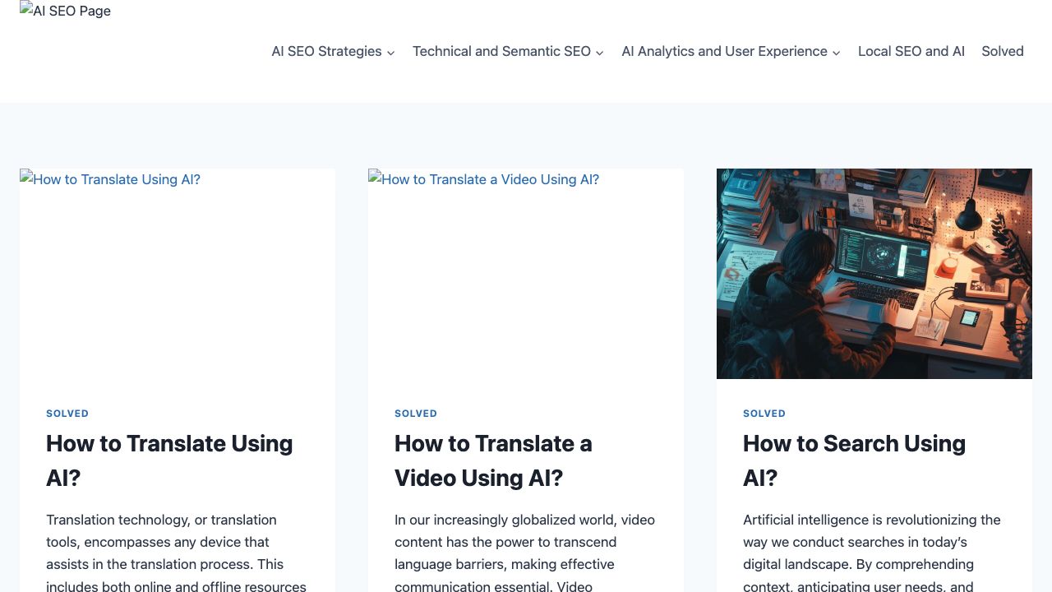Expand the AI SEO Strategies submenu chevron
The width and height of the screenshot is (1052, 592).
(x=391, y=53)
